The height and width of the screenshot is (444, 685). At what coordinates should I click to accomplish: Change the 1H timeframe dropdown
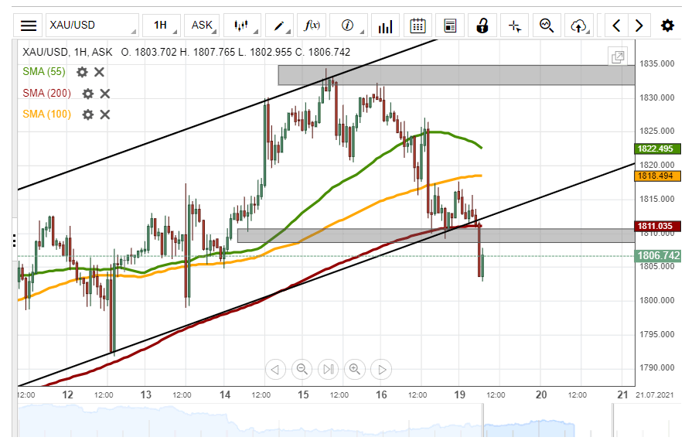pyautogui.click(x=162, y=26)
